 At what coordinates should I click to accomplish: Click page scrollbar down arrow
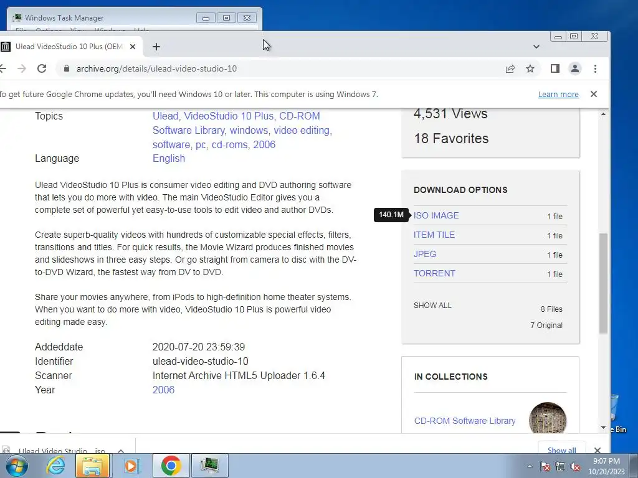click(603, 428)
